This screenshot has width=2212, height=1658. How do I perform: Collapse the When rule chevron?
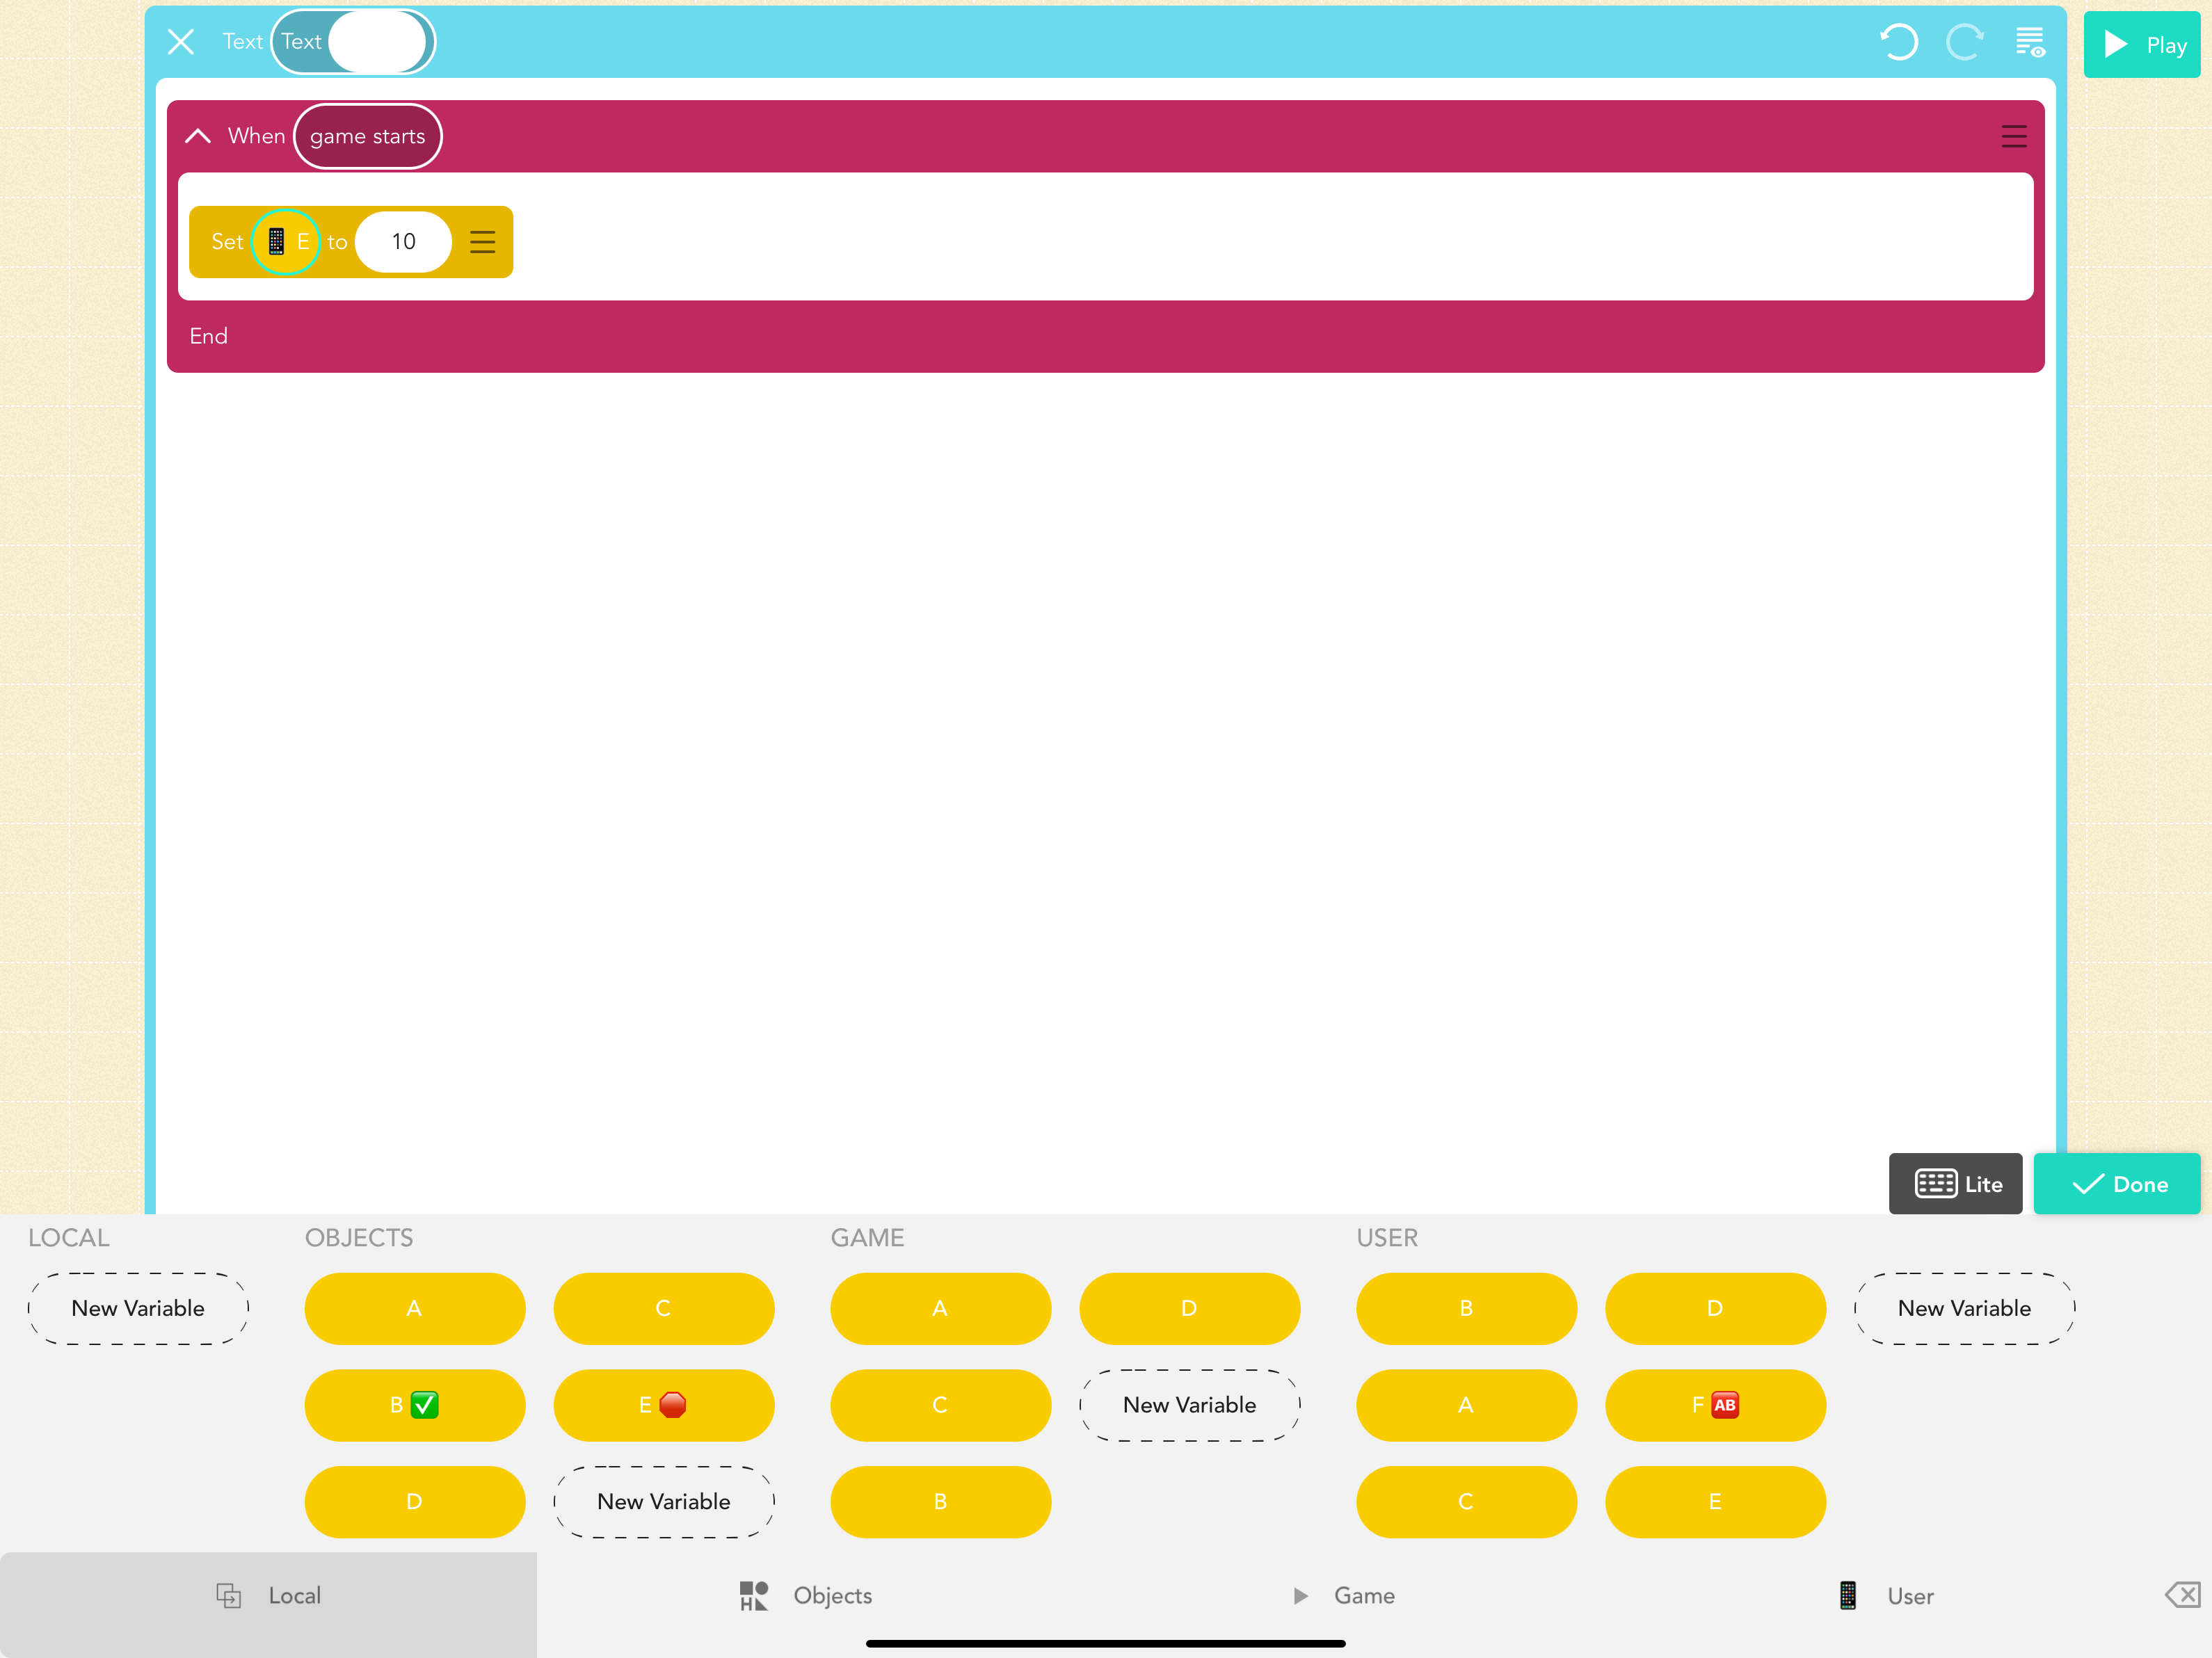198,137
